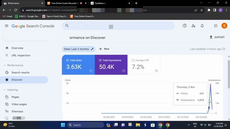Collapse the Indexing section
This screenshot has width=230, height=129.
pos(11,90)
